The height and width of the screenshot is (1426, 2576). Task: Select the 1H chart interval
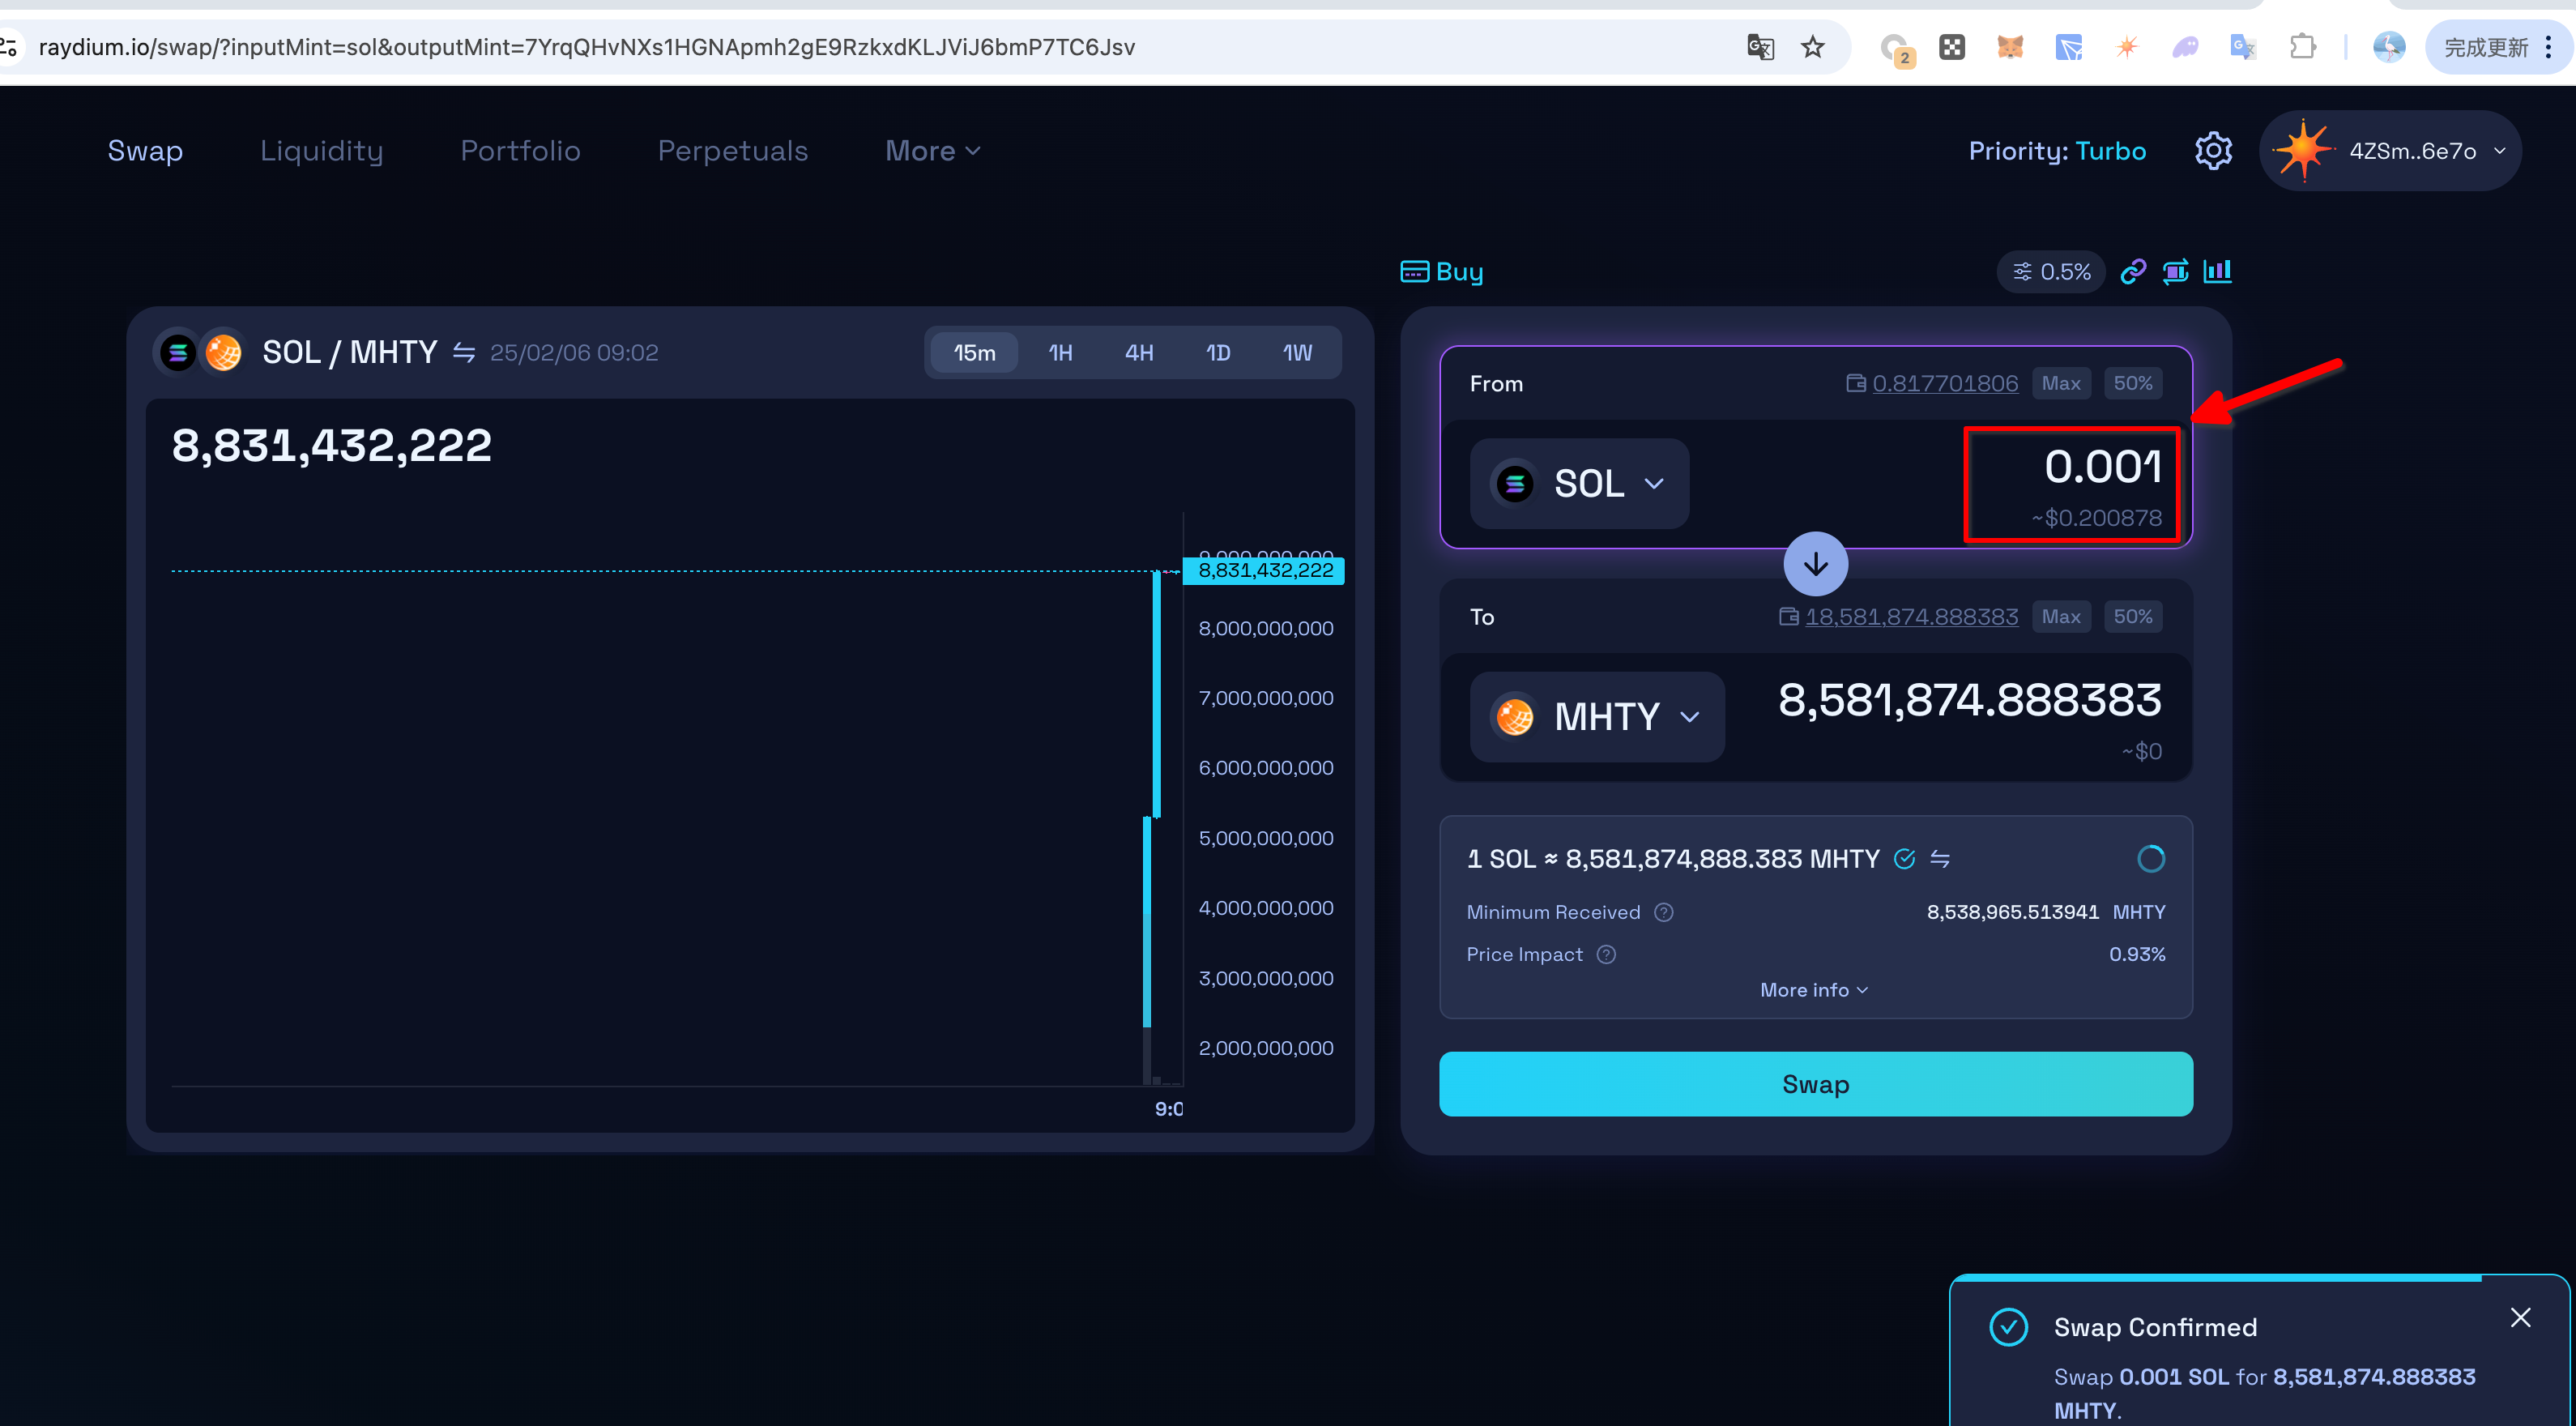pos(1060,352)
